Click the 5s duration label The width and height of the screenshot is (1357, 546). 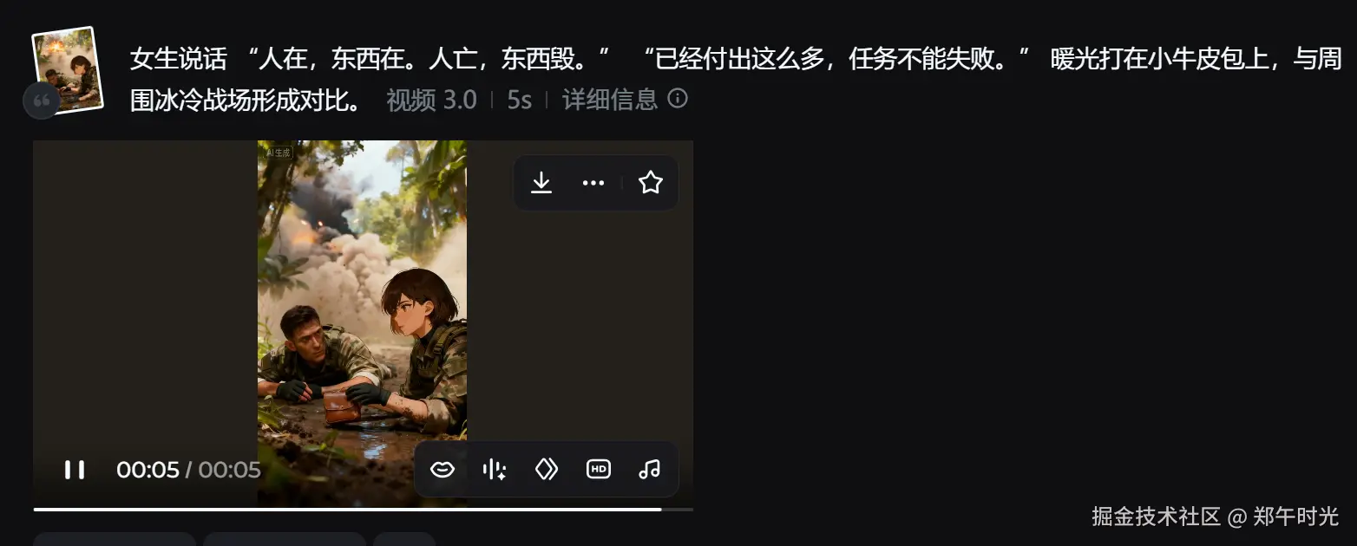pyautogui.click(x=520, y=100)
